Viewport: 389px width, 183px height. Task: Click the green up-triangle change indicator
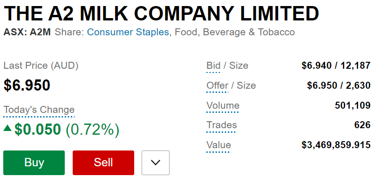[8, 128]
